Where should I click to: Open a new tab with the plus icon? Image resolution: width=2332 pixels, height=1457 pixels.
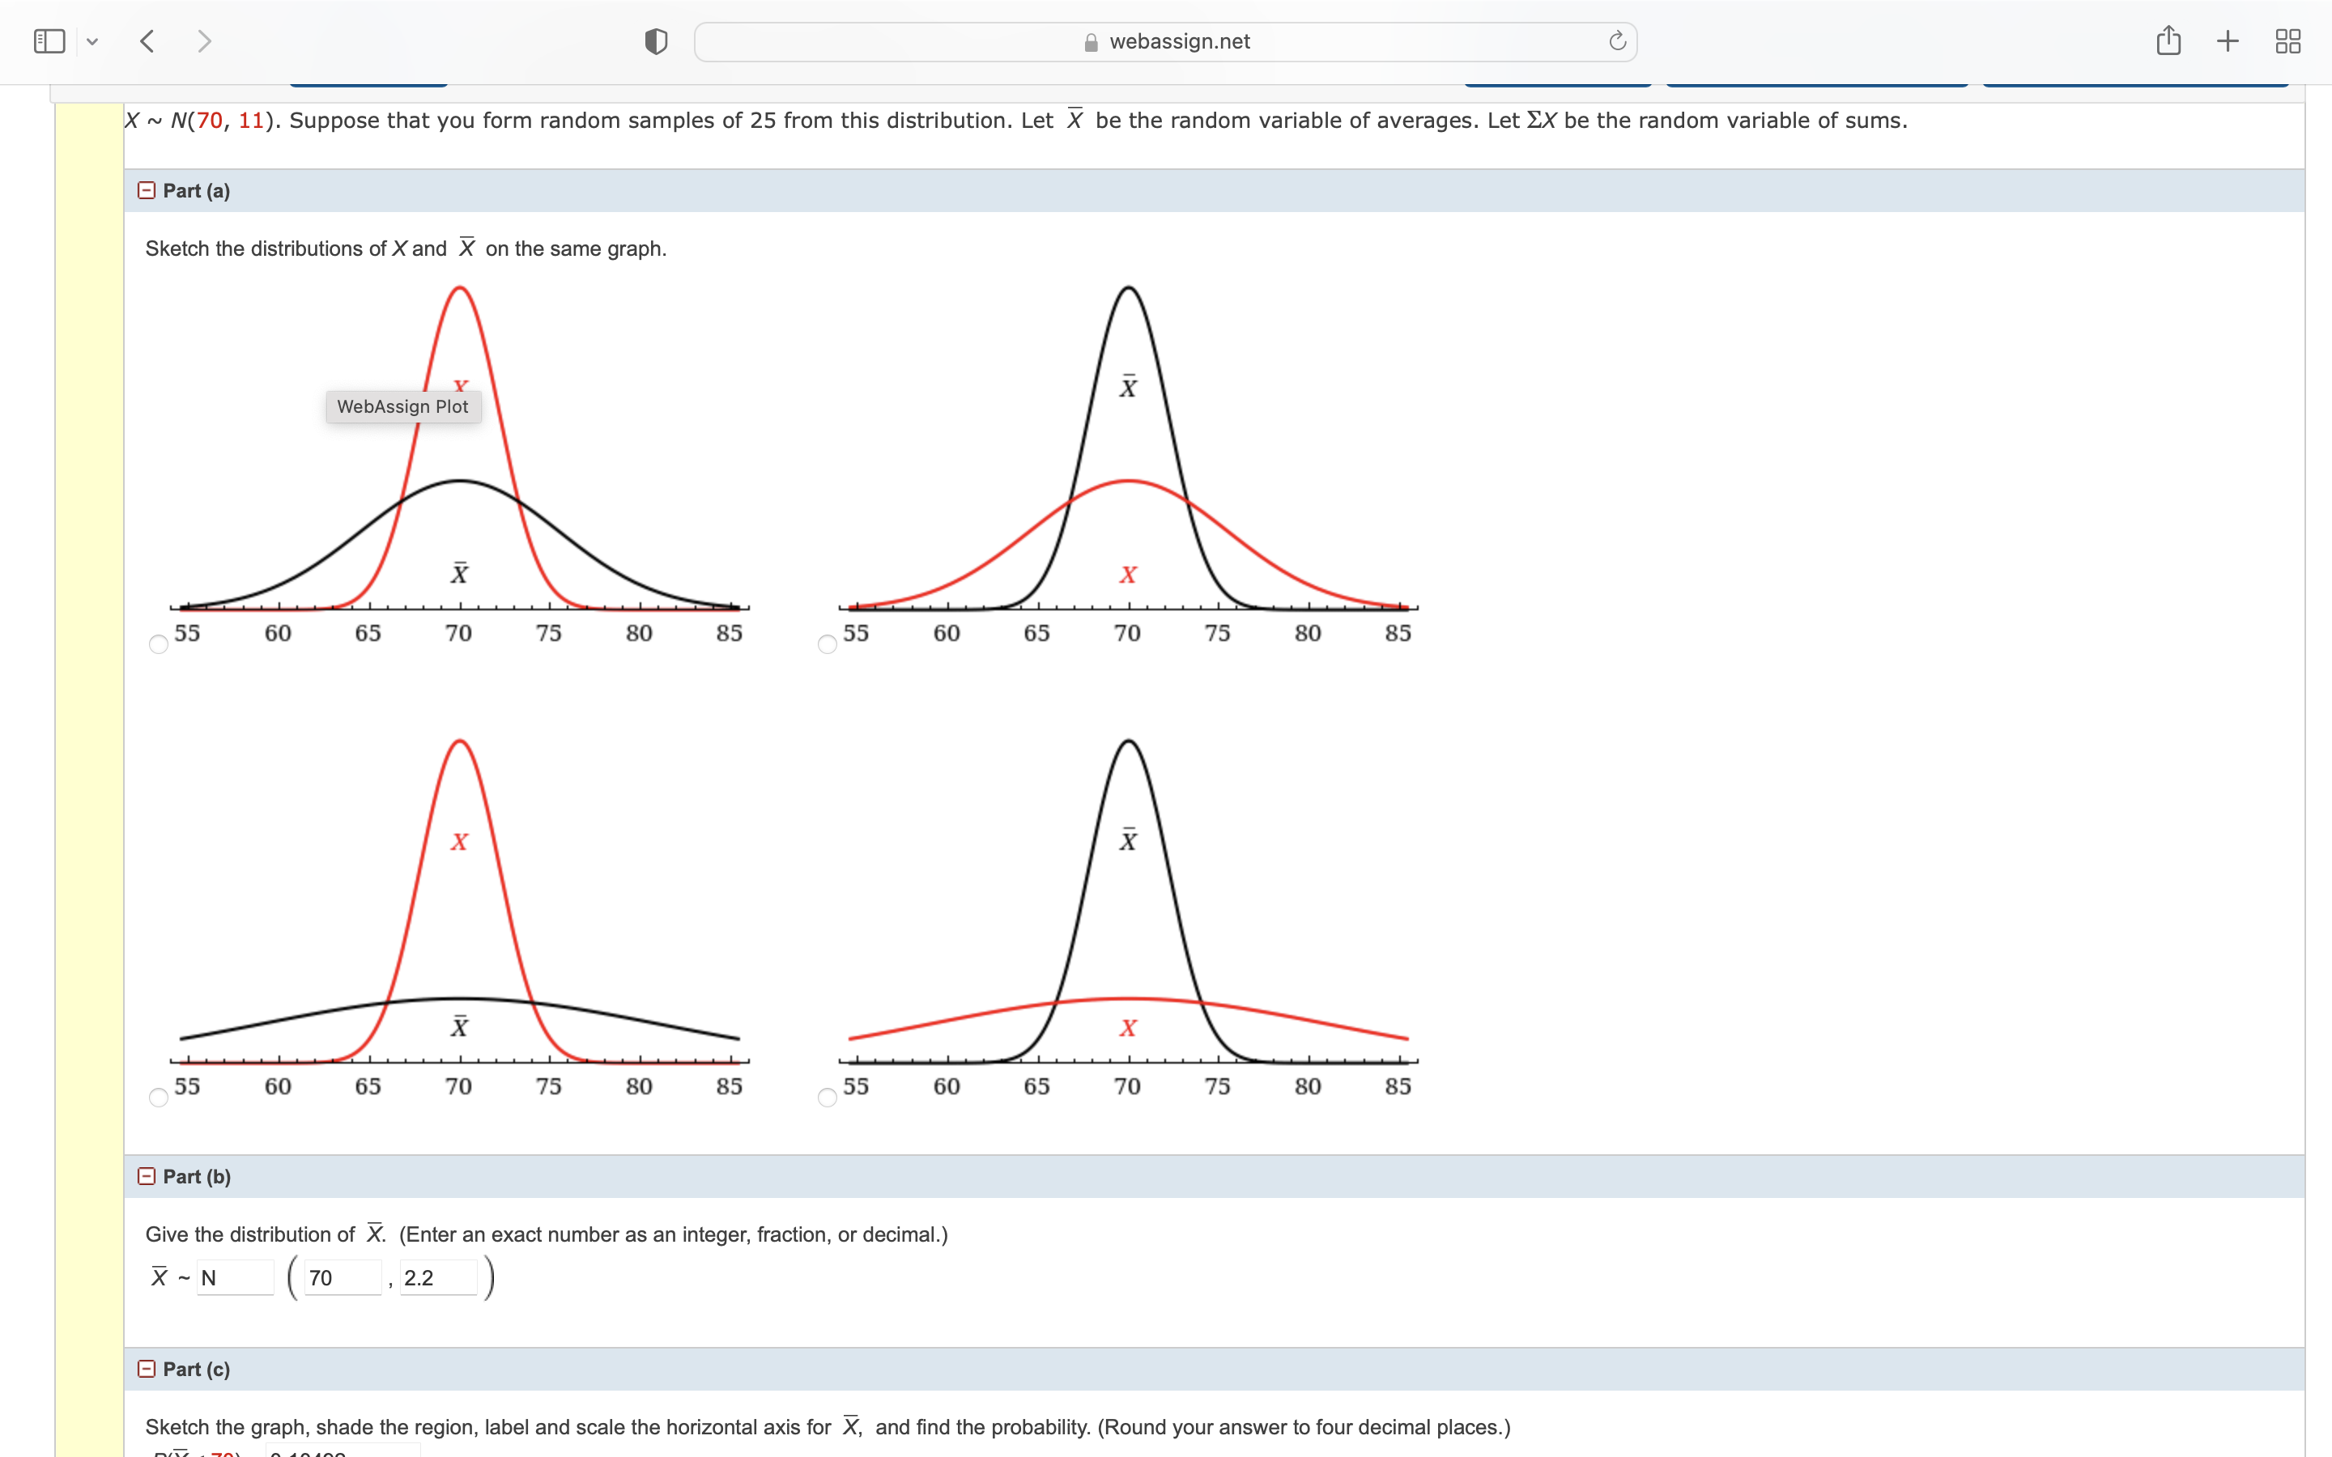pyautogui.click(x=2227, y=41)
